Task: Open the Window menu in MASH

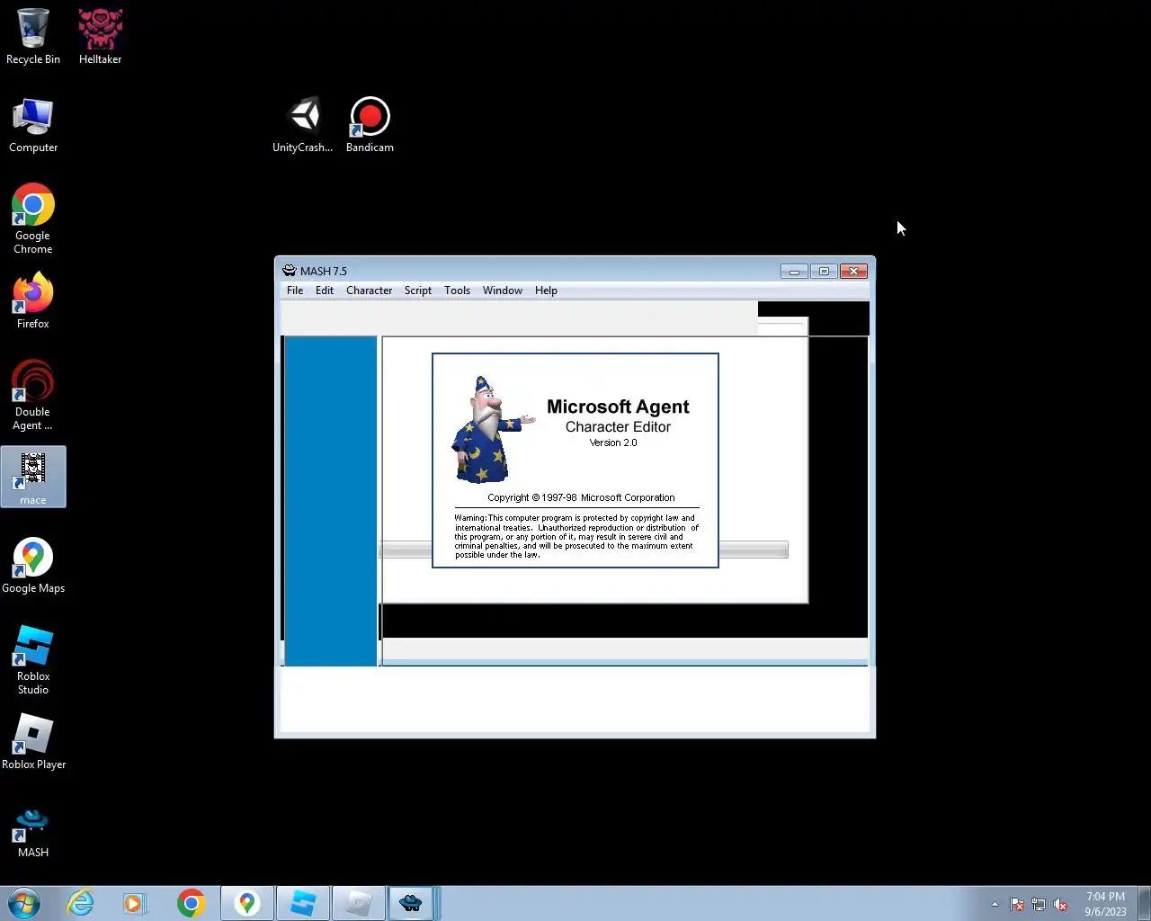Action: click(x=503, y=291)
